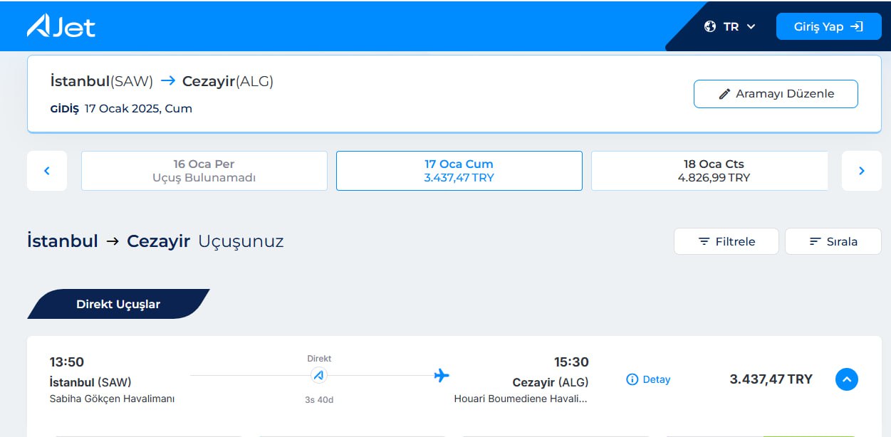Click the airplane icon on the flight route line

[x=442, y=375]
